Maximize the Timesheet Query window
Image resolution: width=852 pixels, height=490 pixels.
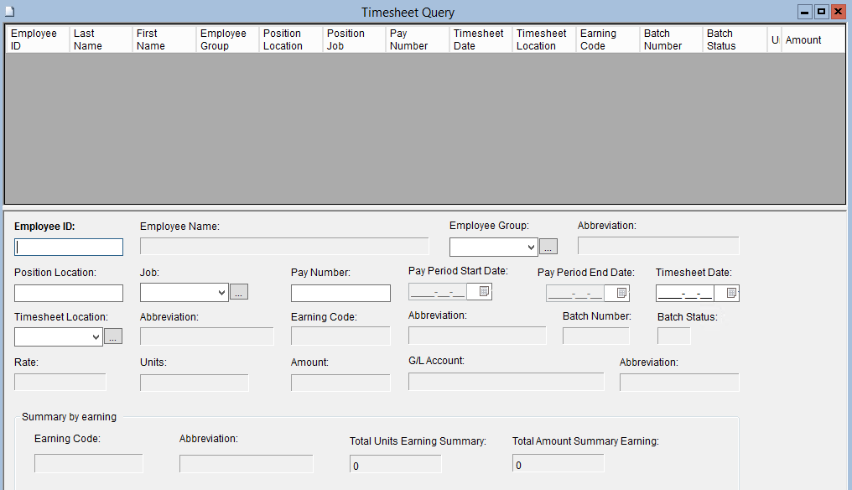(x=821, y=12)
